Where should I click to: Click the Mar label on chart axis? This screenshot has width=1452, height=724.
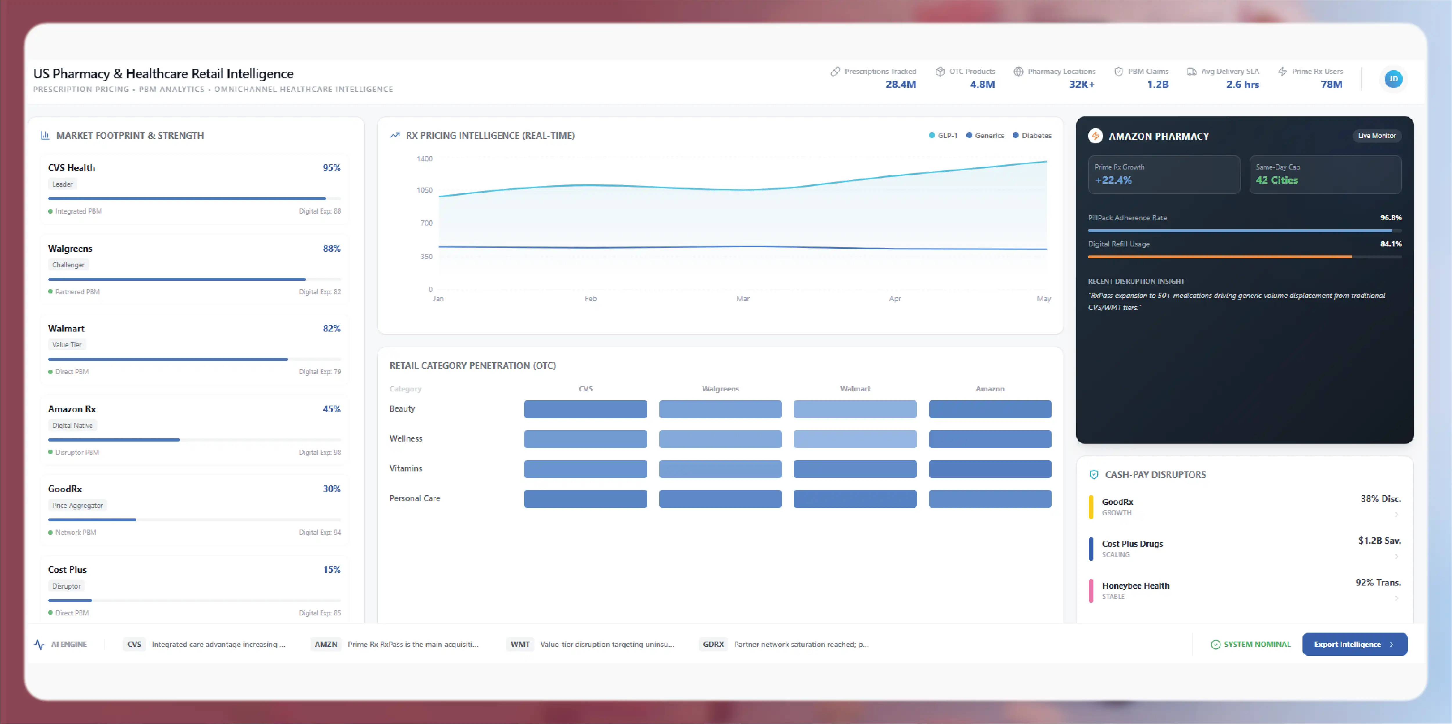(742, 299)
